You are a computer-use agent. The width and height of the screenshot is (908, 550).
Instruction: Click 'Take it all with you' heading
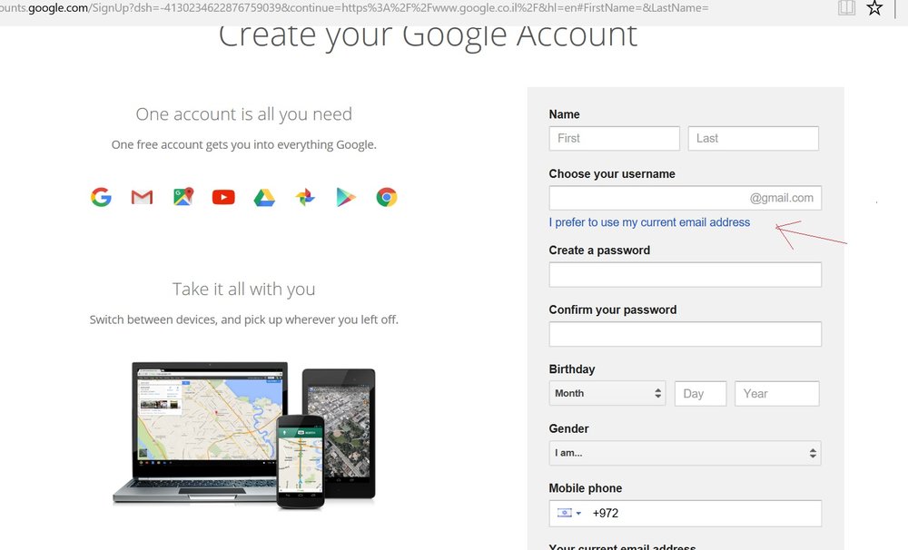(x=243, y=289)
